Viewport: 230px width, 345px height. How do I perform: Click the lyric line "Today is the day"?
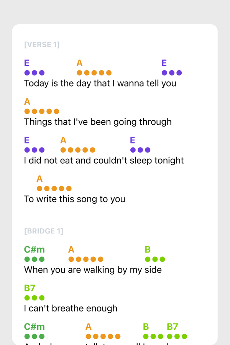(x=100, y=83)
